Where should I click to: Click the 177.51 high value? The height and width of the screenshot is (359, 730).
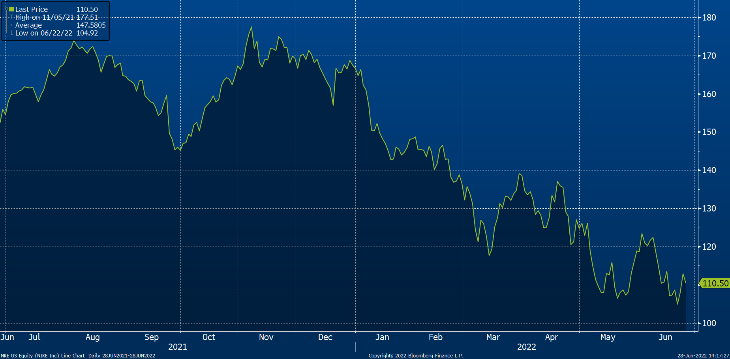coord(87,17)
